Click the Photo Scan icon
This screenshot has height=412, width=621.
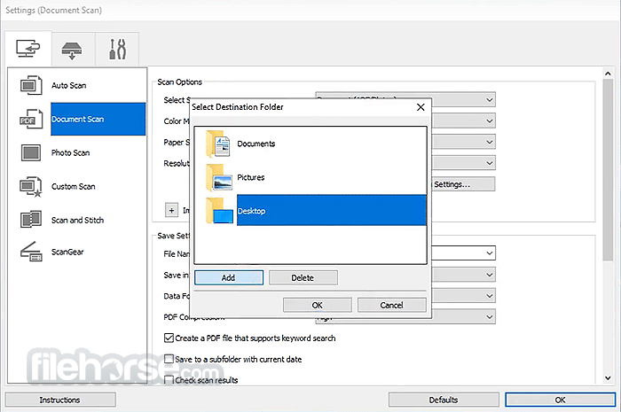pyautogui.click(x=31, y=152)
